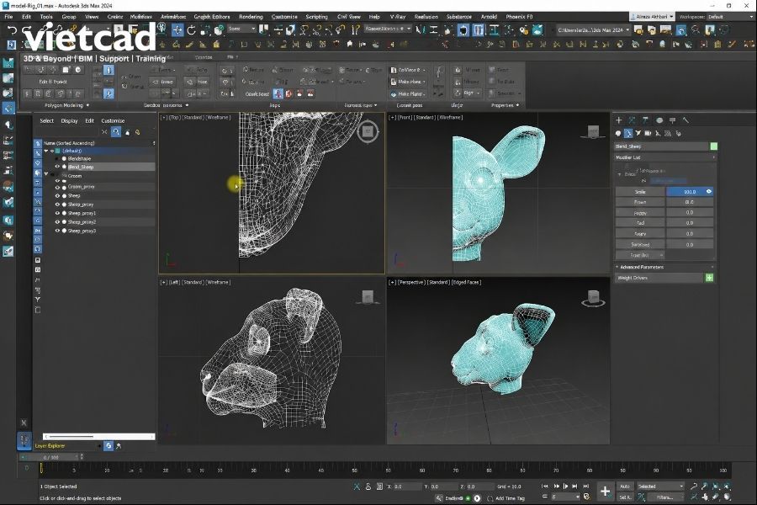Open the project path dropdown in toolbar
Image resolution: width=757 pixels, height=505 pixels.
coord(593,30)
